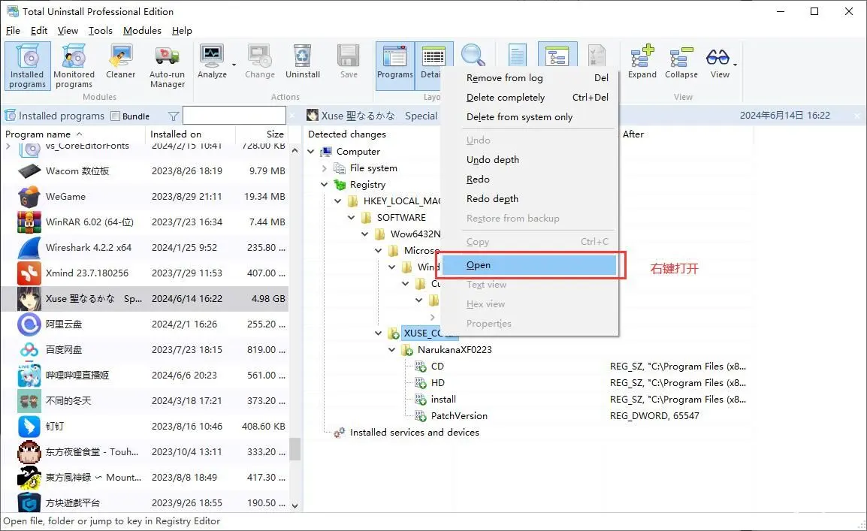Select the 百度网盘 program icon

29,350
